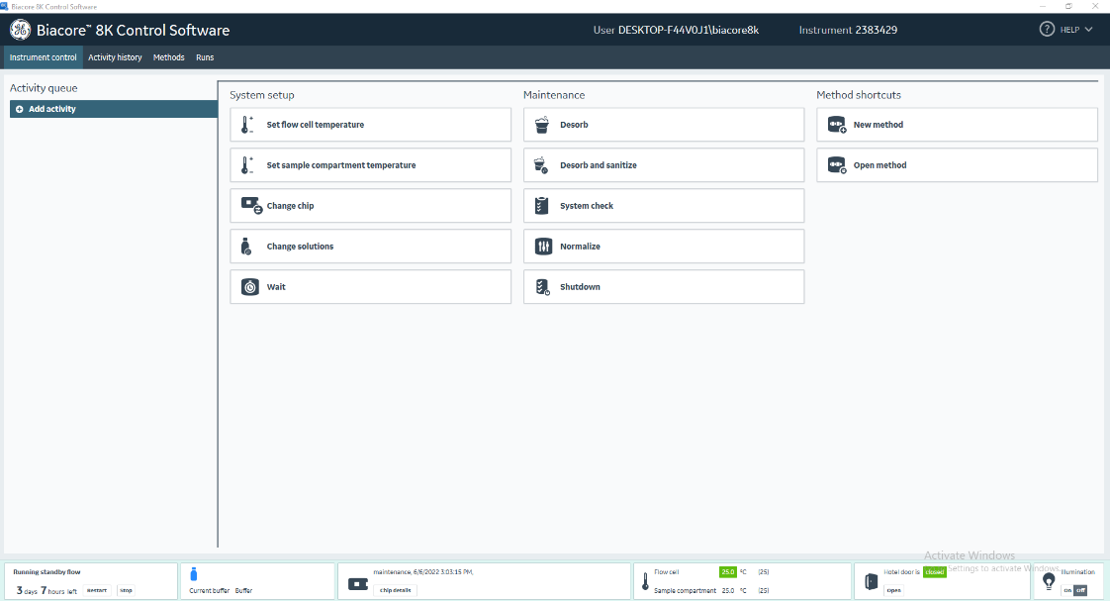Turn illumination off
The height and width of the screenshot is (601, 1110).
click(x=1080, y=590)
